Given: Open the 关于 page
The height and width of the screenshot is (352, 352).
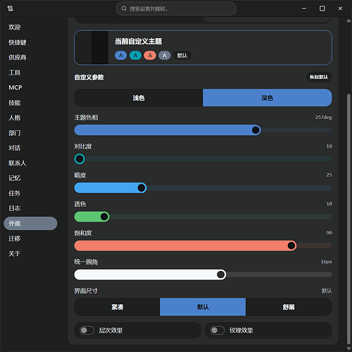Looking at the screenshot, I should pos(15,253).
